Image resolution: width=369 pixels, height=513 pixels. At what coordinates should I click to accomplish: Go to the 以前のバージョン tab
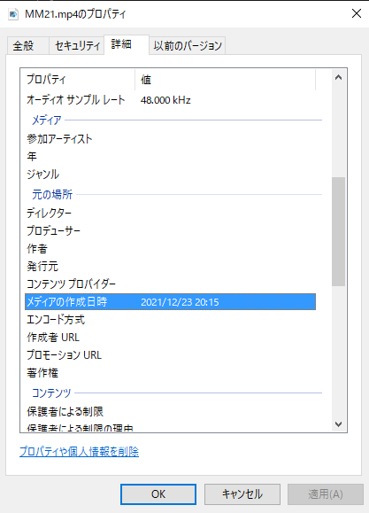click(x=188, y=45)
